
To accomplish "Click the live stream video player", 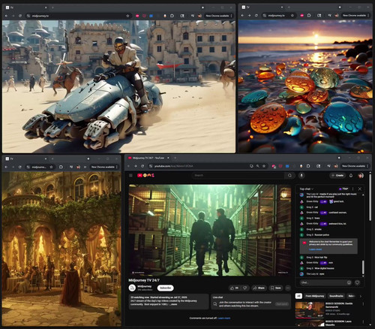I will [x=210, y=230].
